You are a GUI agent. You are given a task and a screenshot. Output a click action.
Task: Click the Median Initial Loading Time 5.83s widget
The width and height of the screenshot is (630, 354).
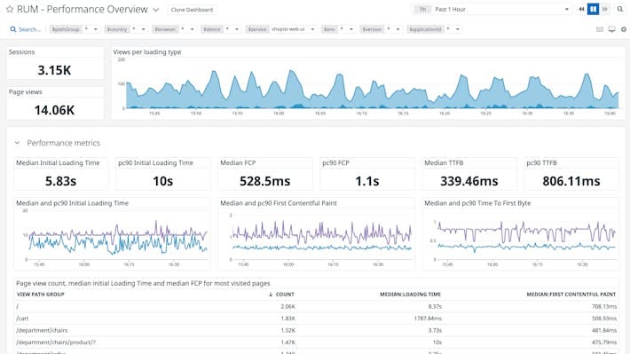[x=60, y=174]
